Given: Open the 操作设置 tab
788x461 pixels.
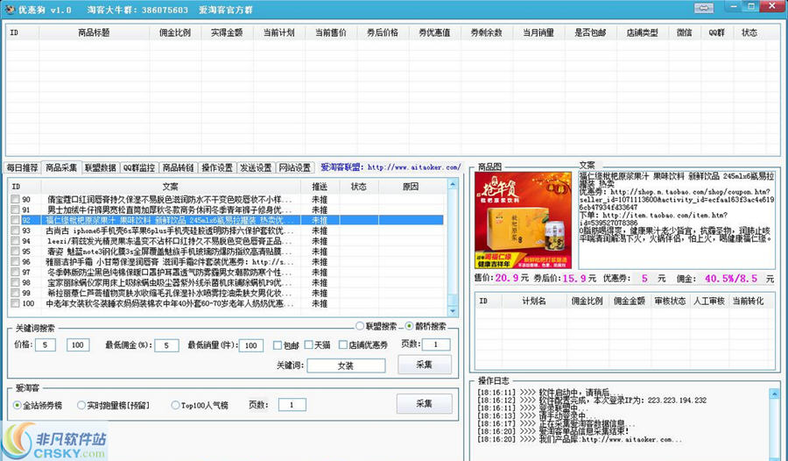Looking at the screenshot, I should point(217,167).
